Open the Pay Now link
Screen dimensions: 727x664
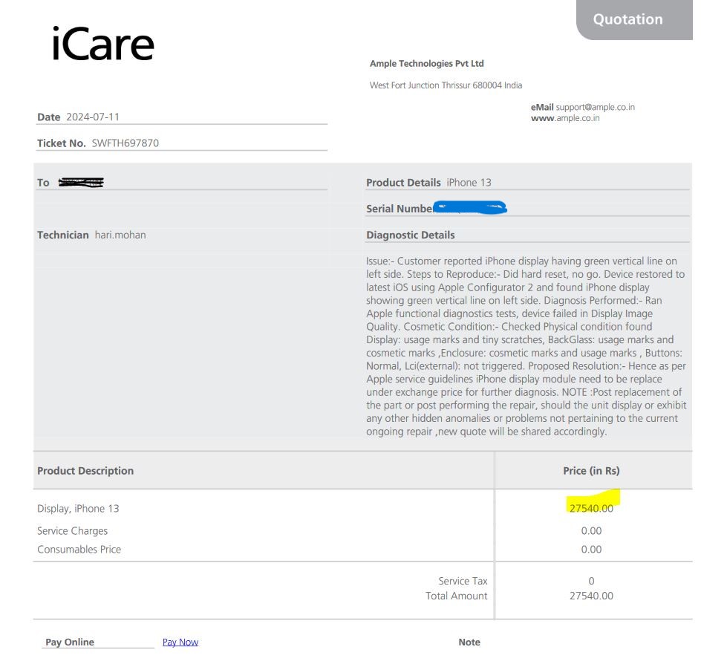click(180, 642)
